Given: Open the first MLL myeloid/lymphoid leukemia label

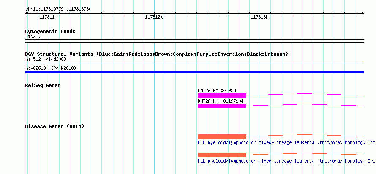Looking at the screenshot, I should click(287, 142).
